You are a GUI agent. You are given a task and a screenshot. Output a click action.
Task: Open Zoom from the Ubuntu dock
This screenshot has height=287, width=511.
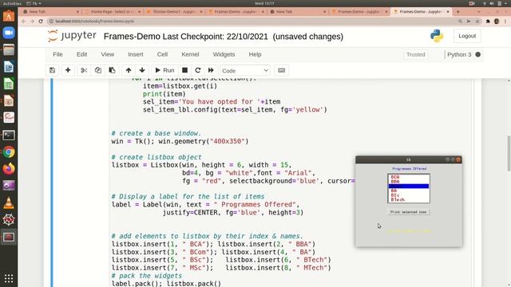pyautogui.click(x=9, y=33)
